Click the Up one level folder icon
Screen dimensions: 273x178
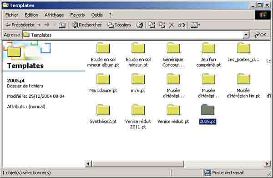[62, 25]
